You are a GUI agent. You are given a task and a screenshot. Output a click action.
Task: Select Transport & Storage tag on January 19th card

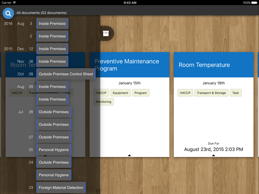click(x=212, y=93)
